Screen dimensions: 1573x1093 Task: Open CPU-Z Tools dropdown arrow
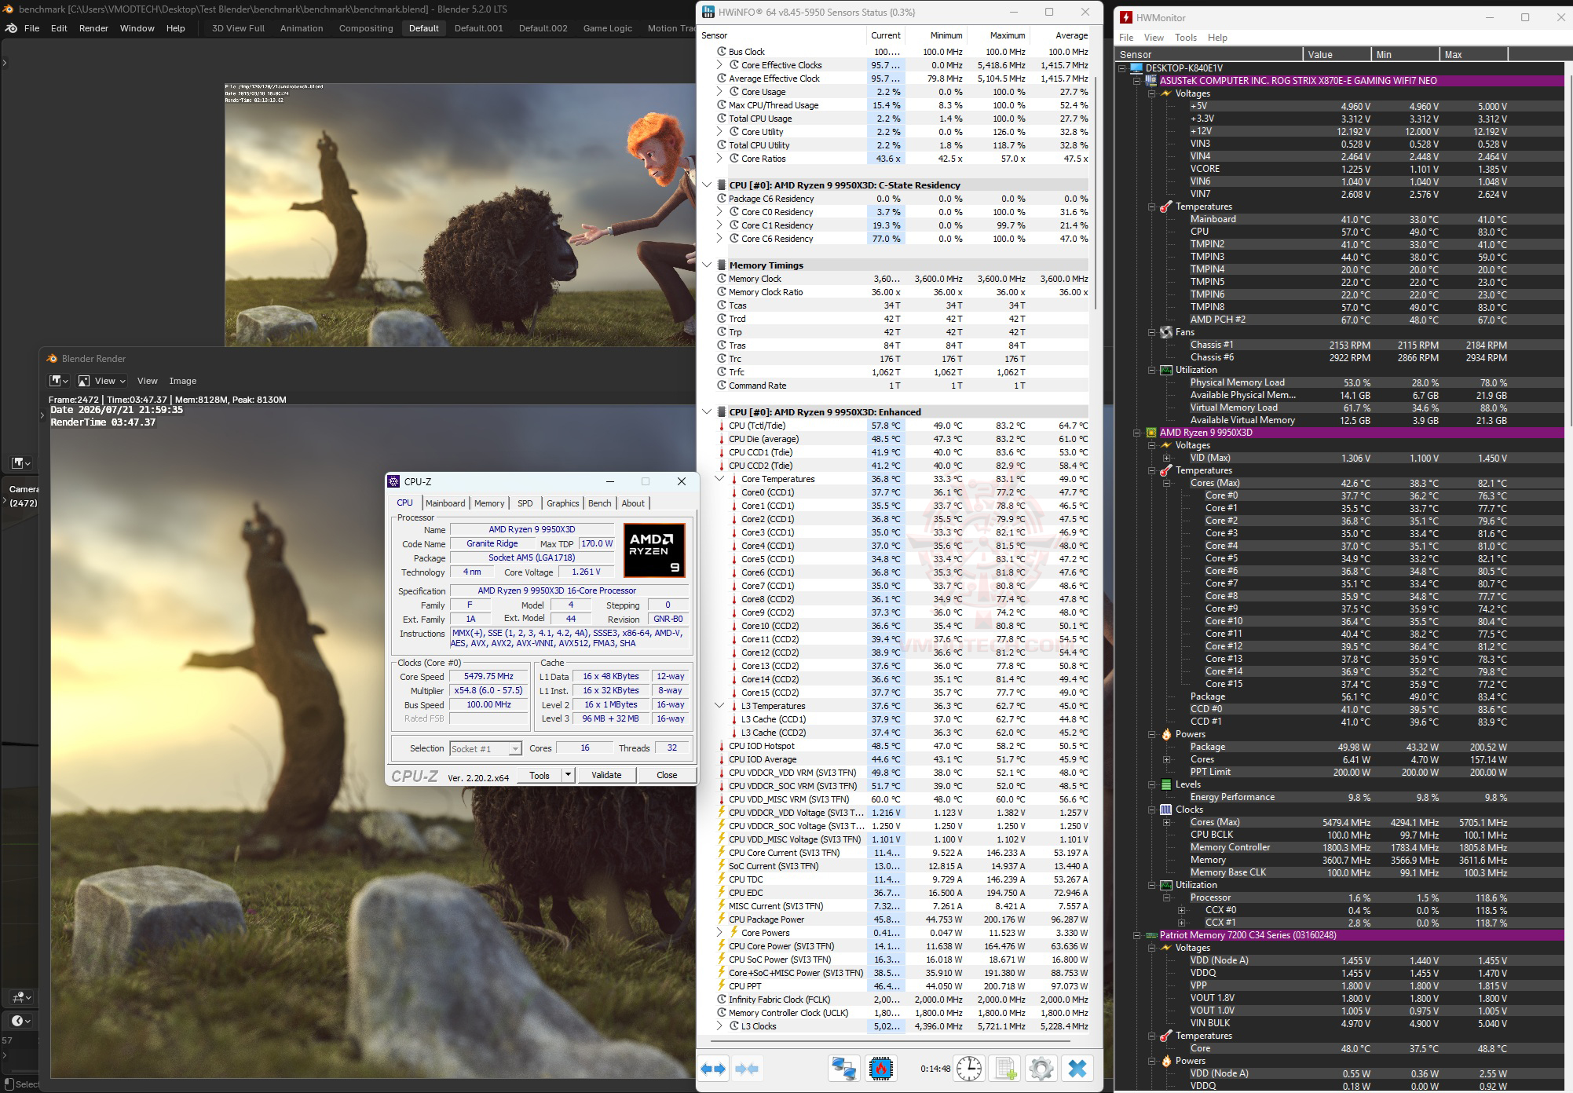(x=568, y=775)
